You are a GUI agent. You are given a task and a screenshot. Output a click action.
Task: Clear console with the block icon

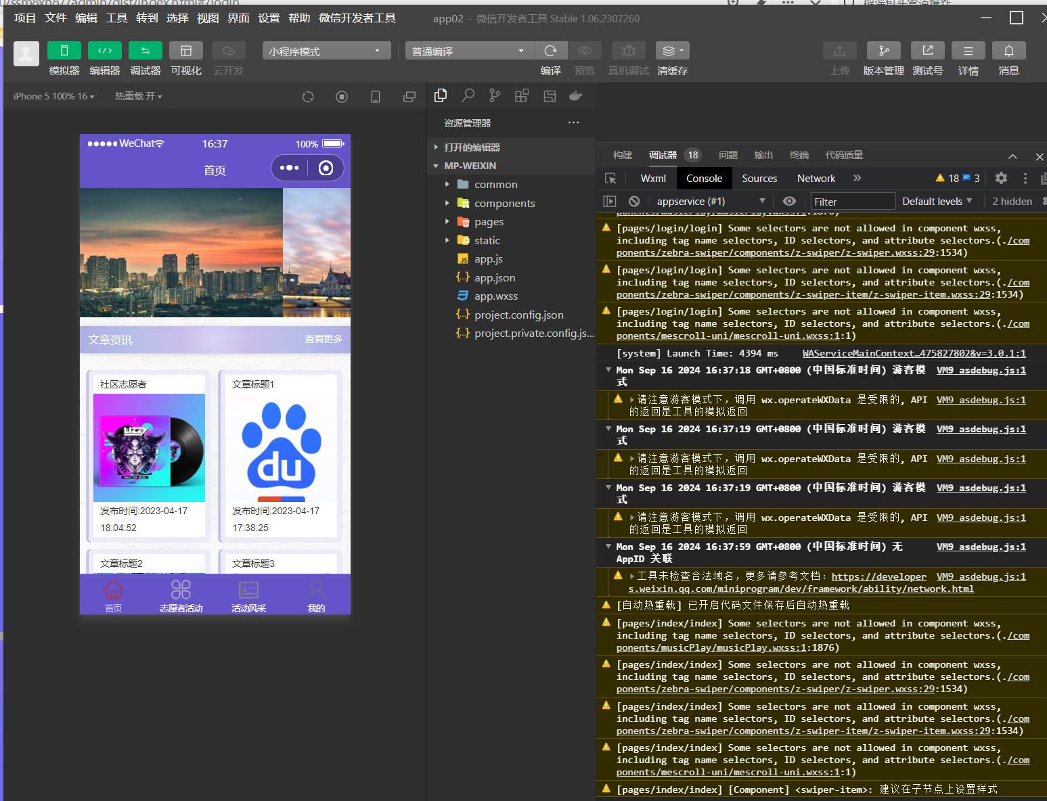[634, 201]
